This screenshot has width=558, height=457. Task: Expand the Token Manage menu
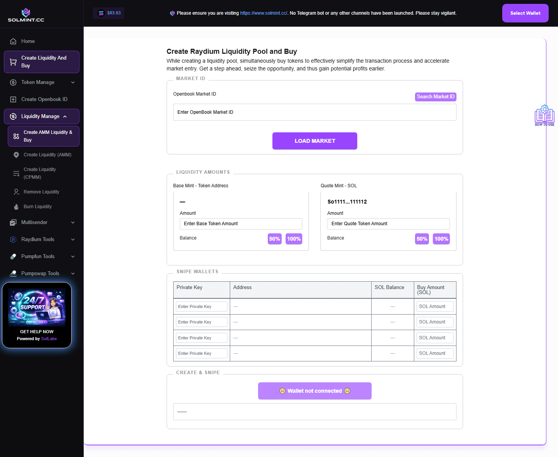point(41,82)
